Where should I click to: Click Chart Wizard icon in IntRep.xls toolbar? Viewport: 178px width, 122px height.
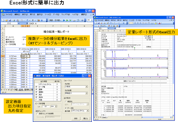pyautogui.click(x=38, y=20)
